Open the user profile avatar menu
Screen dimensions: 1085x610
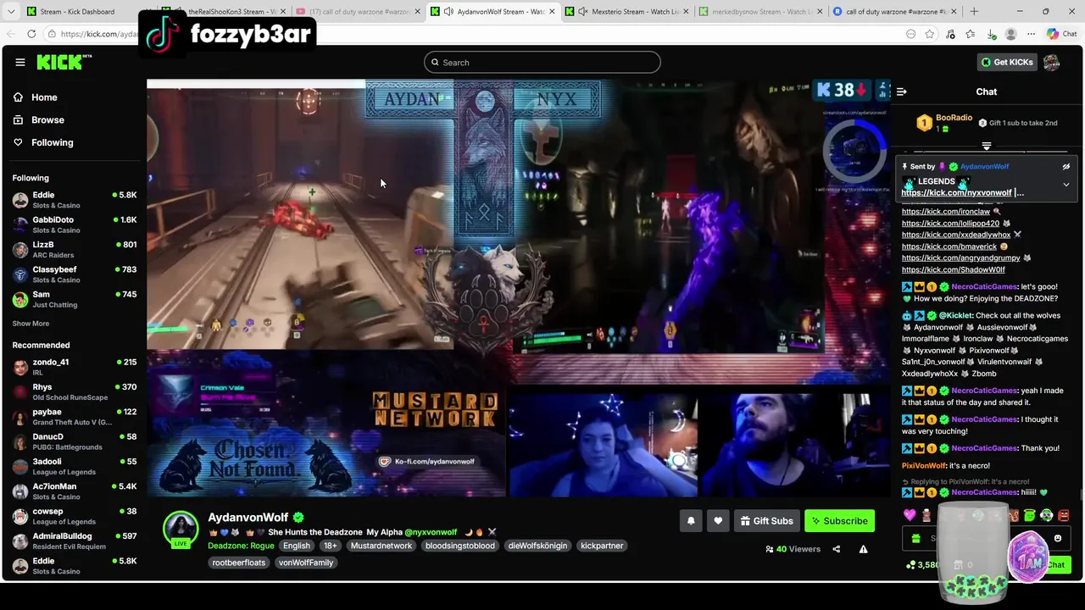(1052, 62)
